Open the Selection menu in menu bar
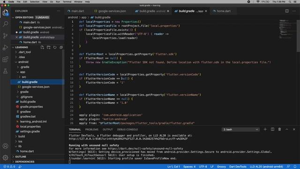The width and height of the screenshot is (300, 169). pos(35,2)
